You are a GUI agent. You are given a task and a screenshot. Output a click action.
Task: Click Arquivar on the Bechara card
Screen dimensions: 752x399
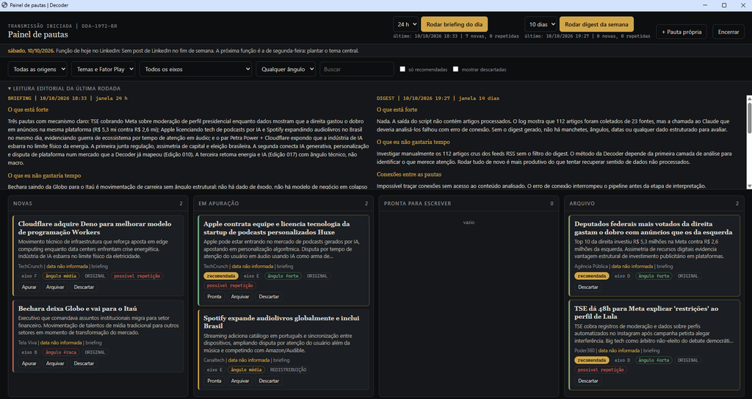tap(55, 364)
